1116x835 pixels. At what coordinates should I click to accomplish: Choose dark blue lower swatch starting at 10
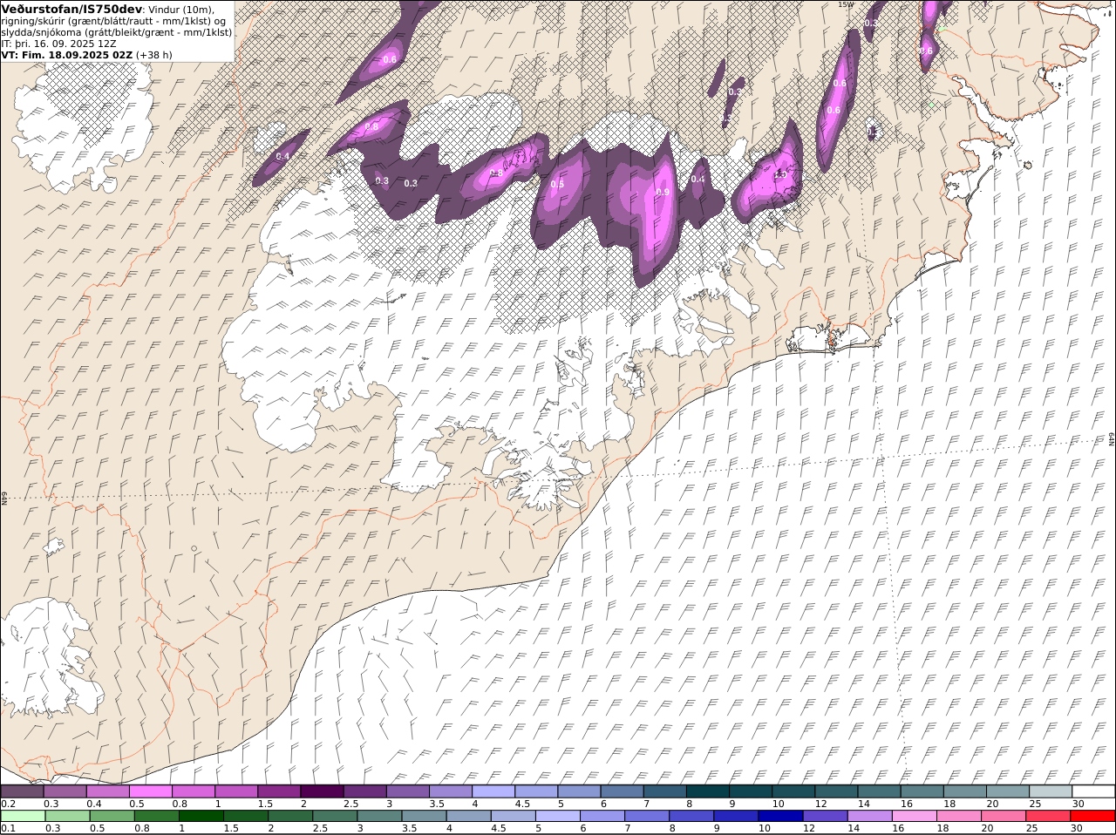click(x=779, y=817)
